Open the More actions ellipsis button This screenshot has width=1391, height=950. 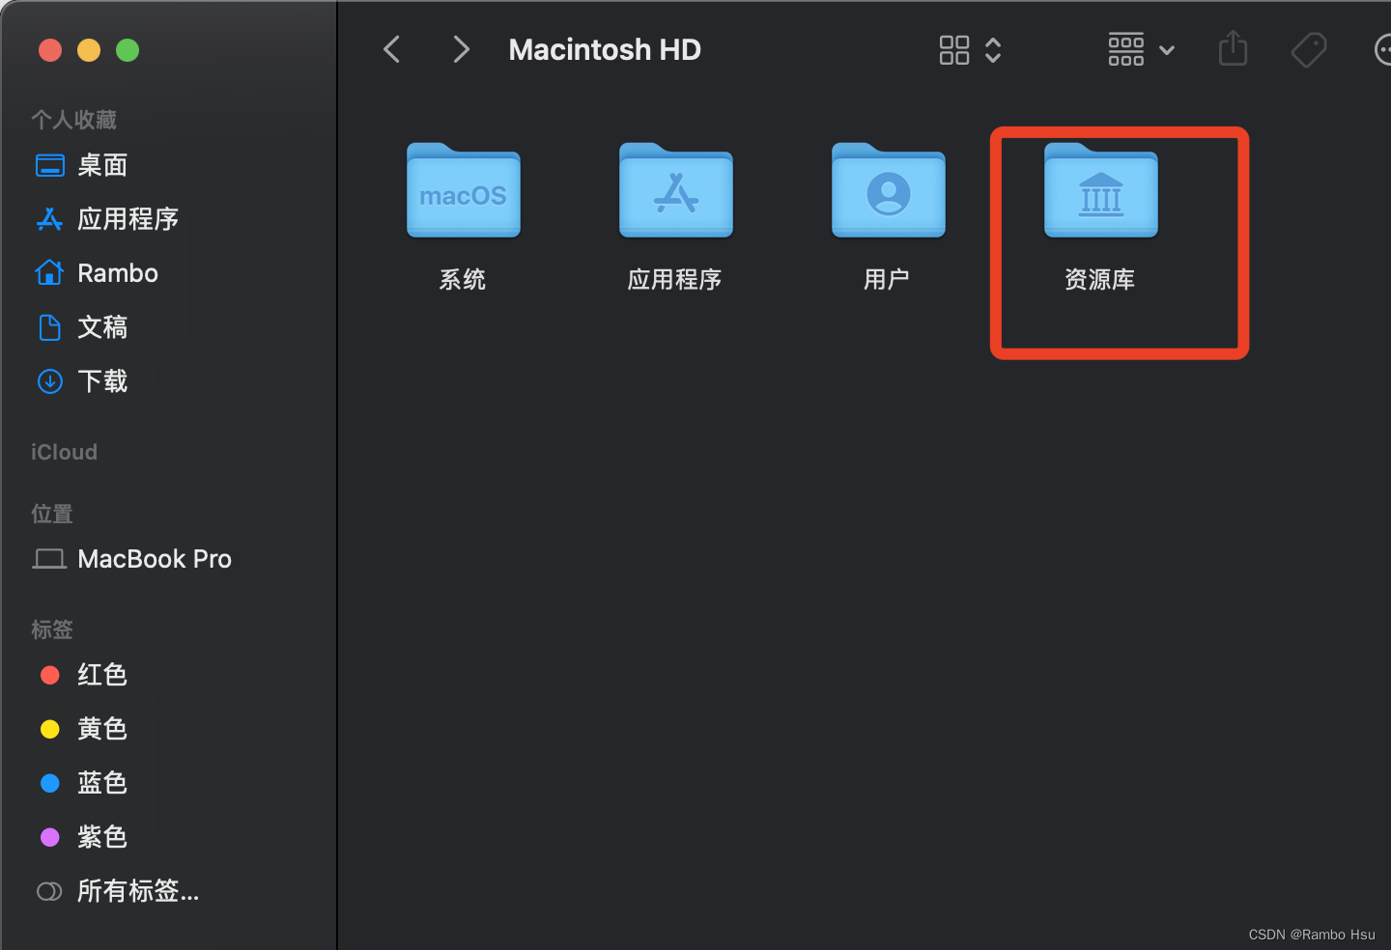click(1383, 49)
